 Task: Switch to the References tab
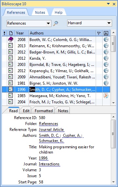coord(16,12)
